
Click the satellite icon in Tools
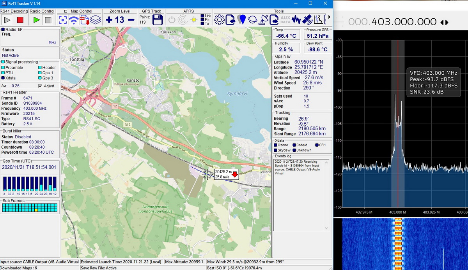[307, 19]
